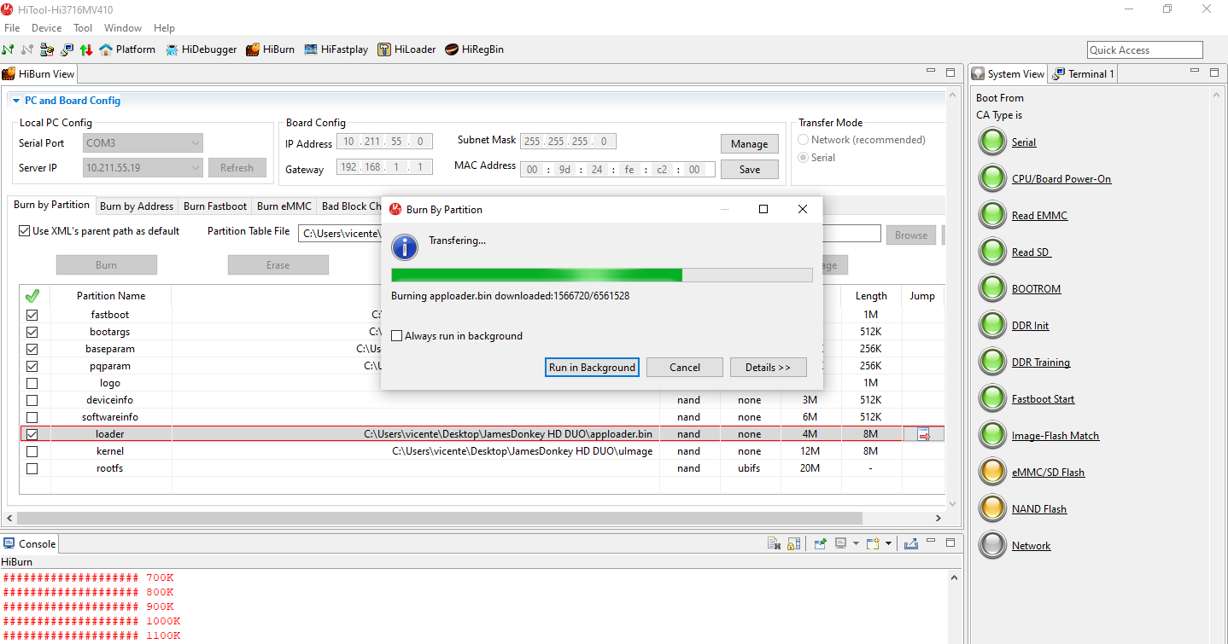The width and height of the screenshot is (1228, 644).
Task: Check the kernel partition checkbox
Action: pos(32,451)
